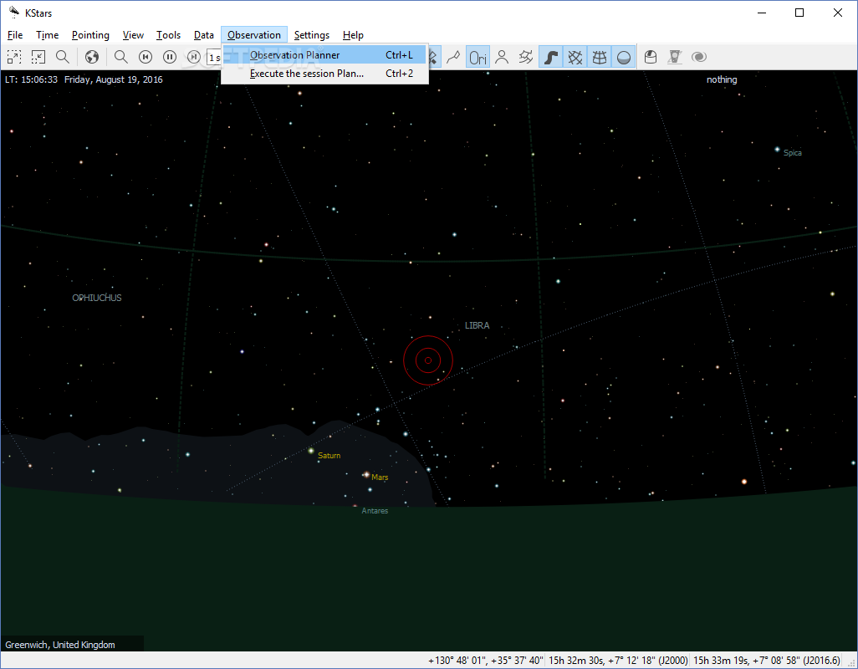The image size is (858, 669).
Task: Click the time step field showing 1 s
Action: (x=214, y=58)
